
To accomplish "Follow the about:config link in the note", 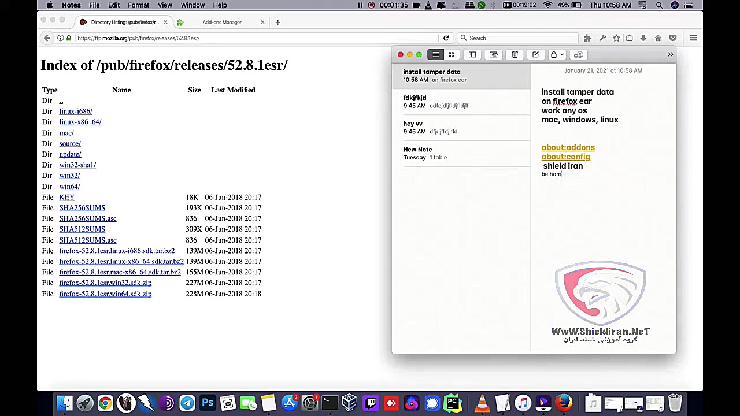I will point(566,157).
